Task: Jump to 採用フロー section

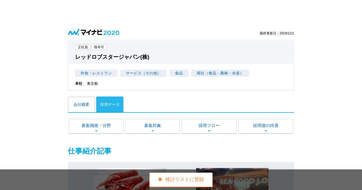Action: pyautogui.click(x=209, y=126)
